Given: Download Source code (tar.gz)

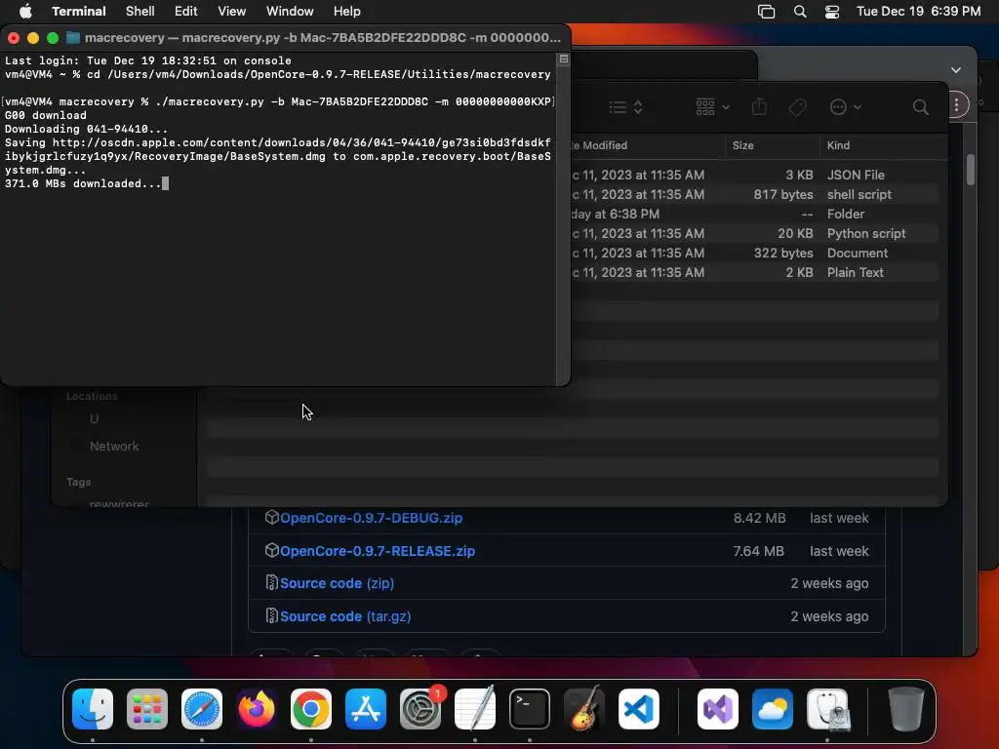Looking at the screenshot, I should [x=345, y=616].
